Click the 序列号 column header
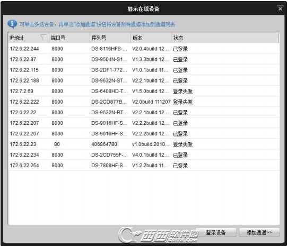The width and height of the screenshot is (288, 246). tap(110, 38)
